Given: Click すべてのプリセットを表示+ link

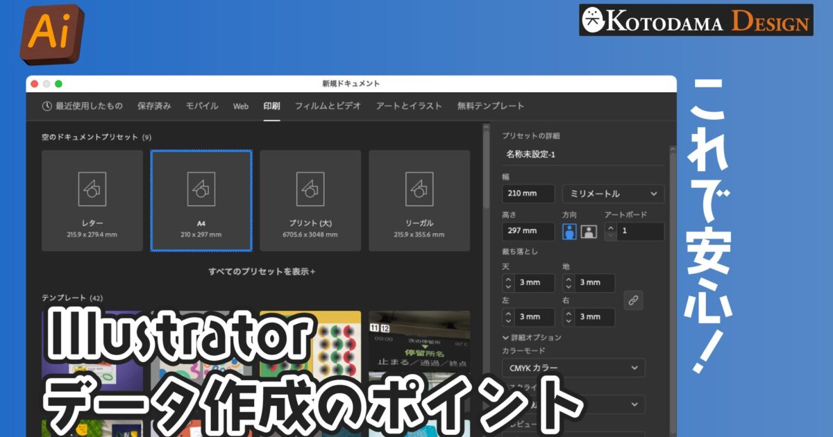Looking at the screenshot, I should click(261, 271).
